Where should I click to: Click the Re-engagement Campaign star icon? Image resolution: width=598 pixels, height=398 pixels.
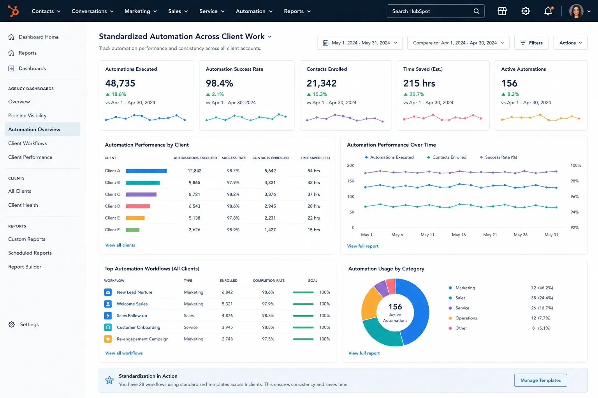[x=108, y=339]
